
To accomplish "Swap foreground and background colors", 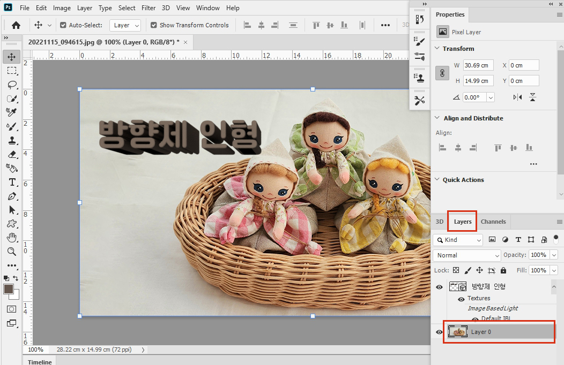I will click(16, 278).
